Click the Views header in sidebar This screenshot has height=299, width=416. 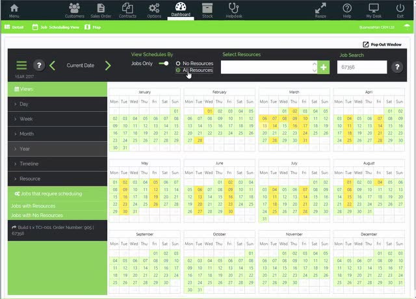[x=57, y=89]
